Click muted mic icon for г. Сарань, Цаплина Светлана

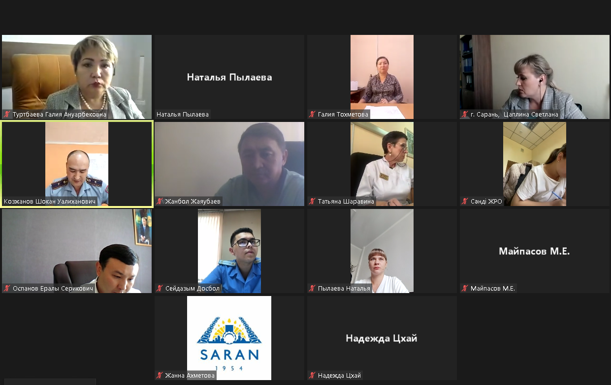[465, 115]
